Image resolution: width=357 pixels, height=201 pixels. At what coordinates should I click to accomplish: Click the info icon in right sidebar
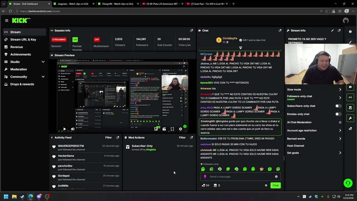tap(350, 32)
